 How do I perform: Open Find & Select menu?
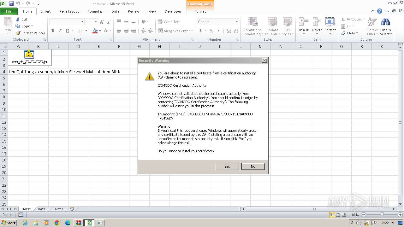pyautogui.click(x=386, y=26)
